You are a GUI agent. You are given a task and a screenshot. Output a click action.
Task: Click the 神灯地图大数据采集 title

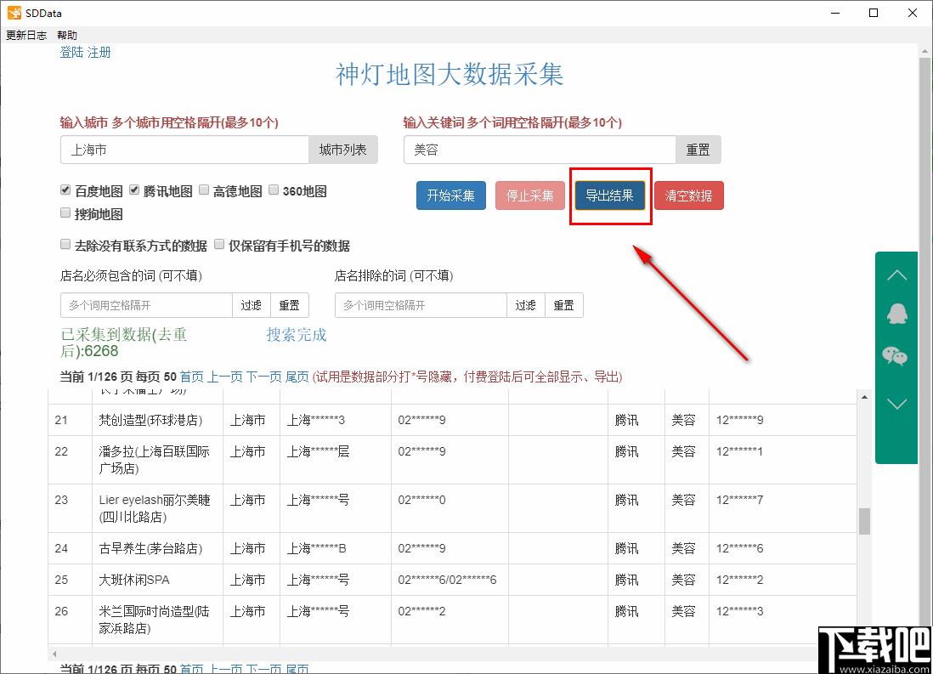(450, 75)
